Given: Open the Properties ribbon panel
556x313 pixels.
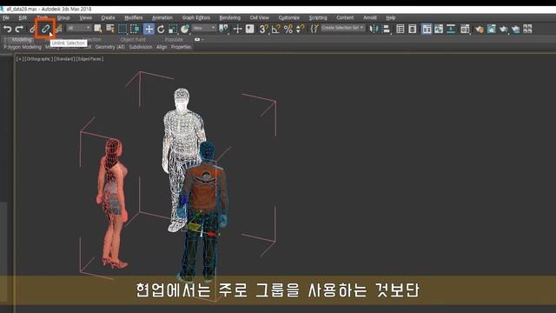Looking at the screenshot, I should [181, 47].
